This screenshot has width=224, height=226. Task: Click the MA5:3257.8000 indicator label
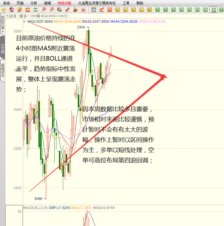click(40, 21)
